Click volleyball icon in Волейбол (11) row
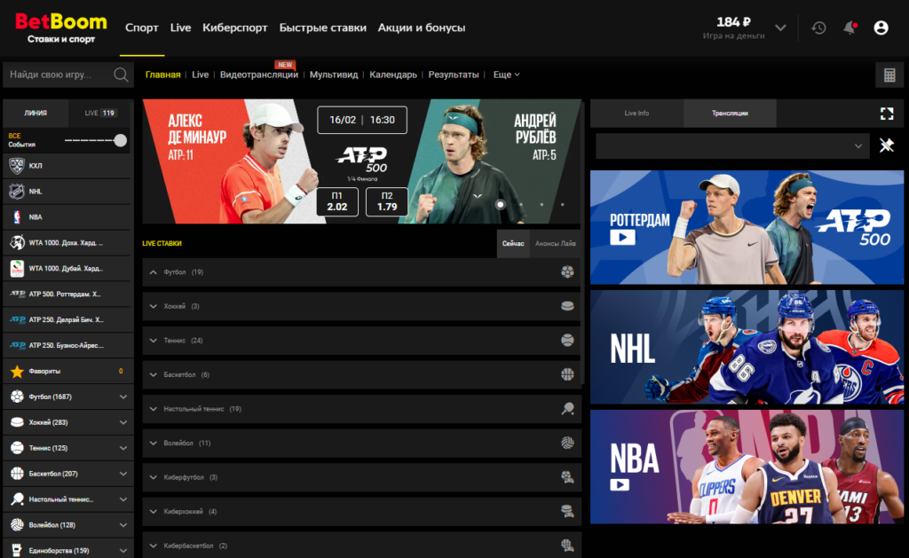Image resolution: width=909 pixels, height=558 pixels. pos(567,443)
